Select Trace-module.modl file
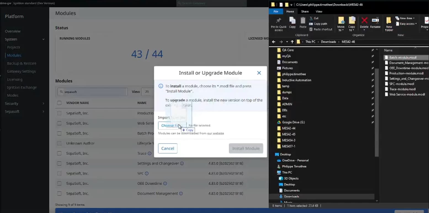This screenshot has height=213, width=429. (x=400, y=89)
